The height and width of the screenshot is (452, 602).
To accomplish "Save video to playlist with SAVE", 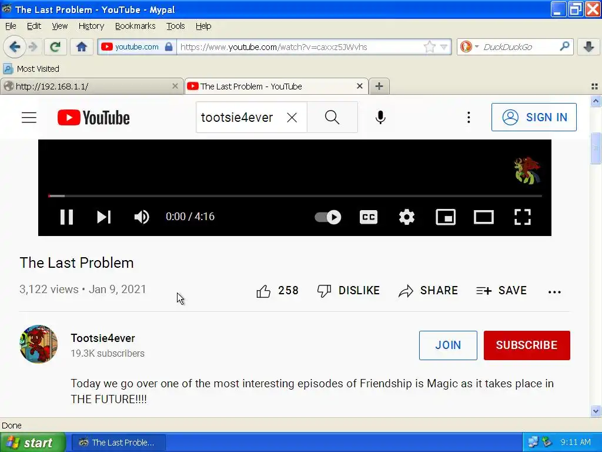I will click(x=501, y=291).
